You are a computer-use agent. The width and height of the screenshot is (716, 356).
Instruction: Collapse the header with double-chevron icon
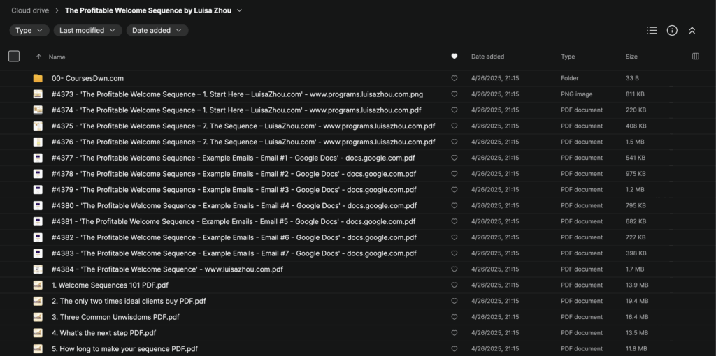pyautogui.click(x=692, y=30)
